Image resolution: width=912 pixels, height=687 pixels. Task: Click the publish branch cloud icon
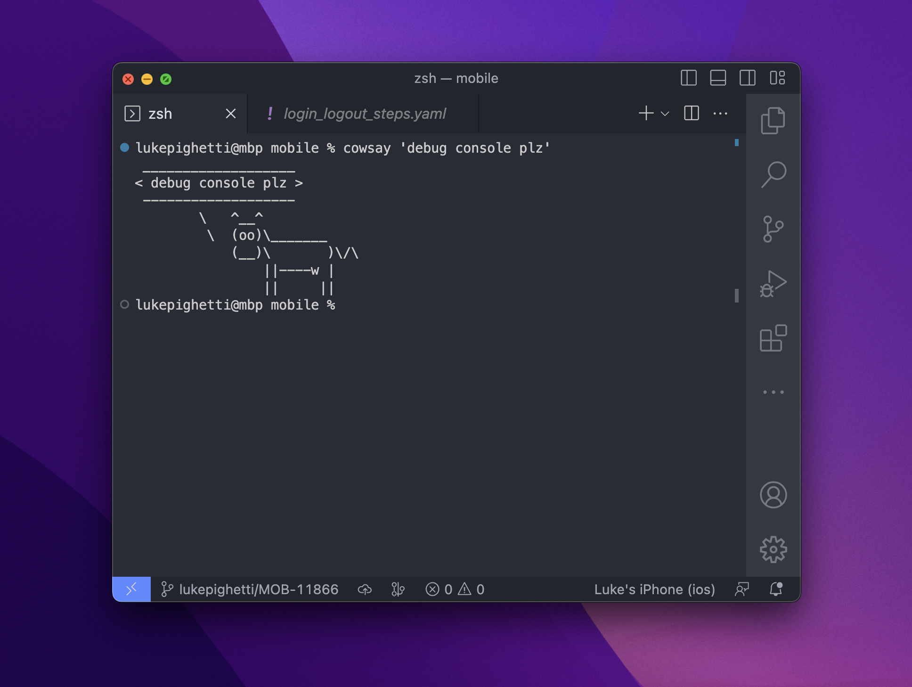366,589
